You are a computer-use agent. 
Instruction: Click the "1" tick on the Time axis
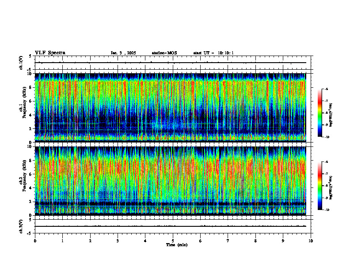coord(62,241)
